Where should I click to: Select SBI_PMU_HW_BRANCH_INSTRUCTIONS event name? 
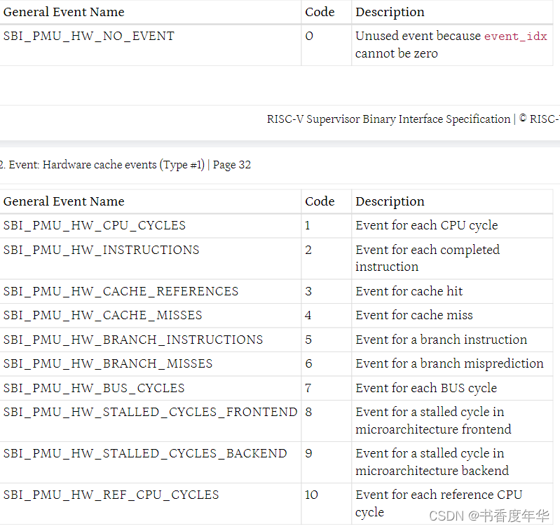pyautogui.click(x=133, y=340)
